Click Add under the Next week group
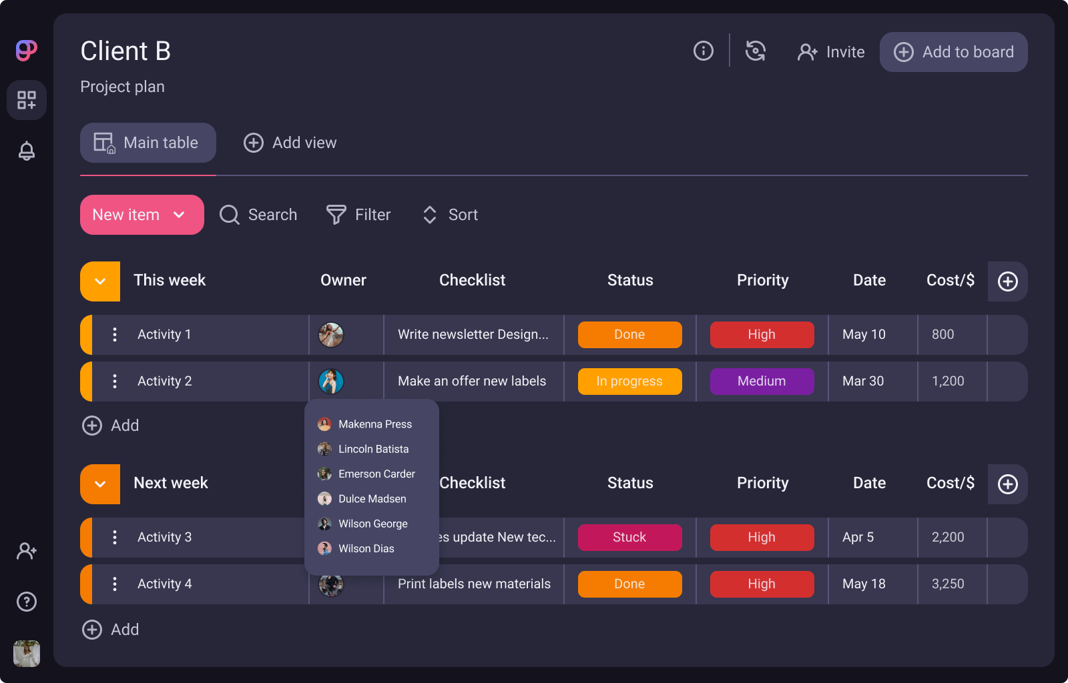Screen dimensions: 1068x683 (x=110, y=629)
